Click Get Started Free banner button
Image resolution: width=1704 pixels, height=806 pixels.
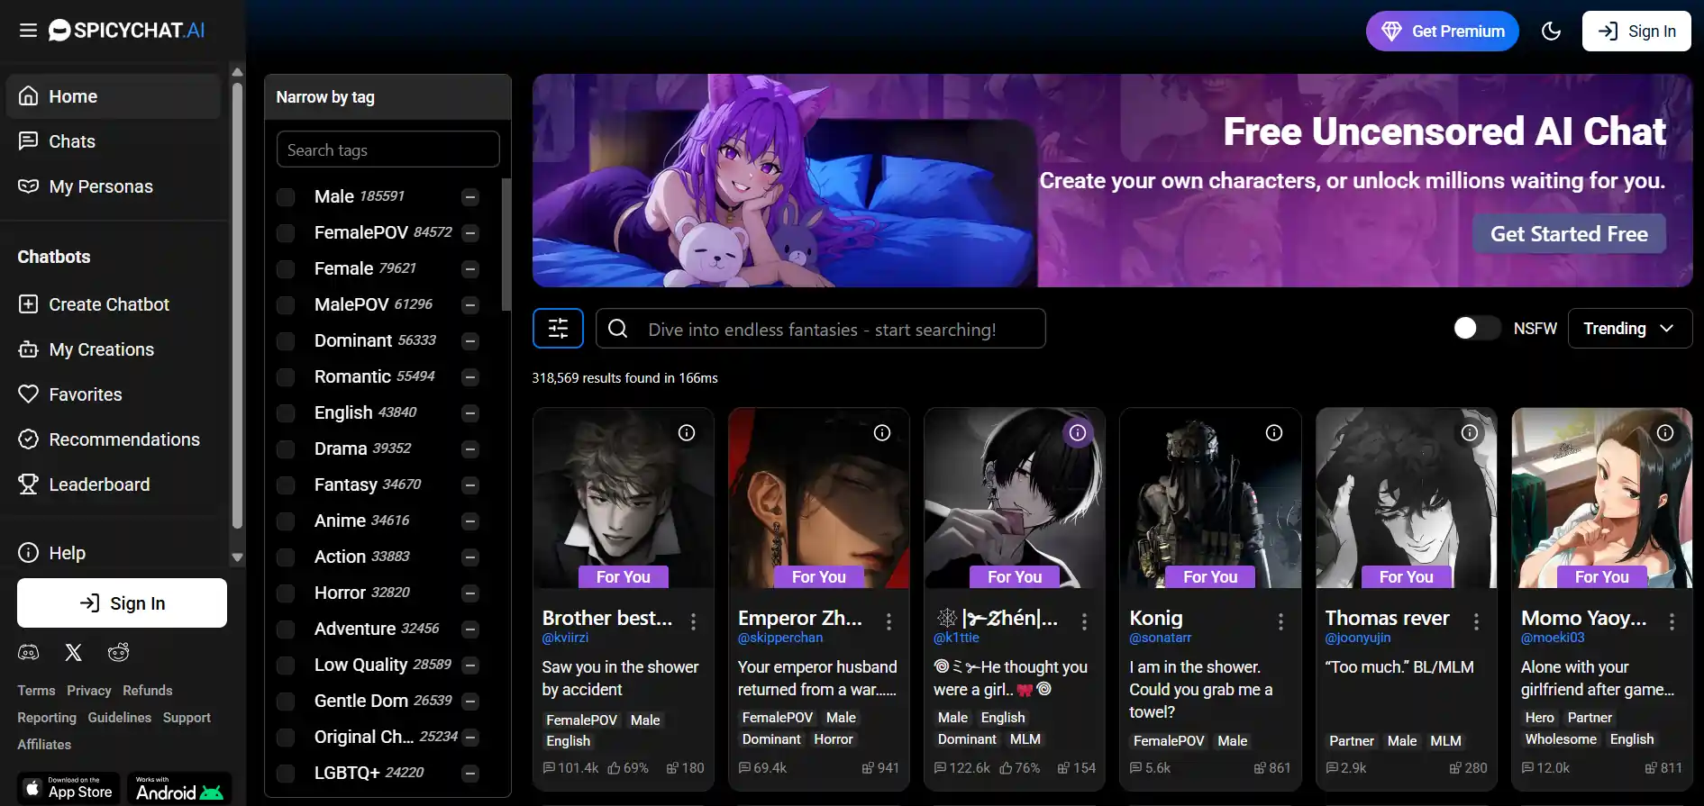point(1569,234)
